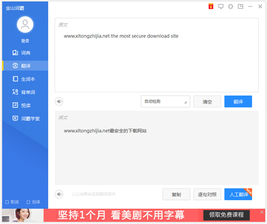The image size is (267, 224).
Task: Open the feedback message icon
Action: point(221,7)
